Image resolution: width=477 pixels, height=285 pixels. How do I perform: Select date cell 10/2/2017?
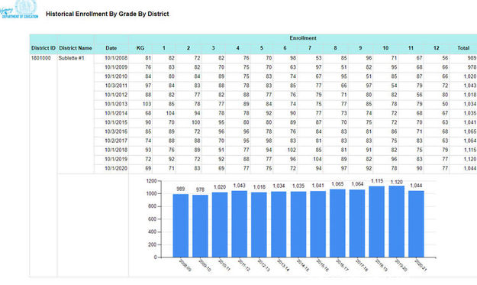pos(116,141)
